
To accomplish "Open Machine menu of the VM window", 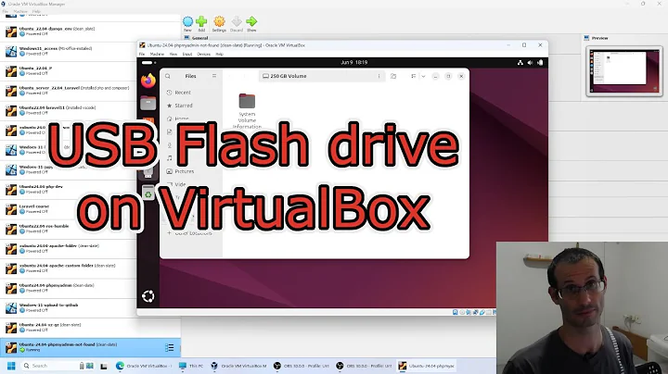I will click(x=157, y=55).
